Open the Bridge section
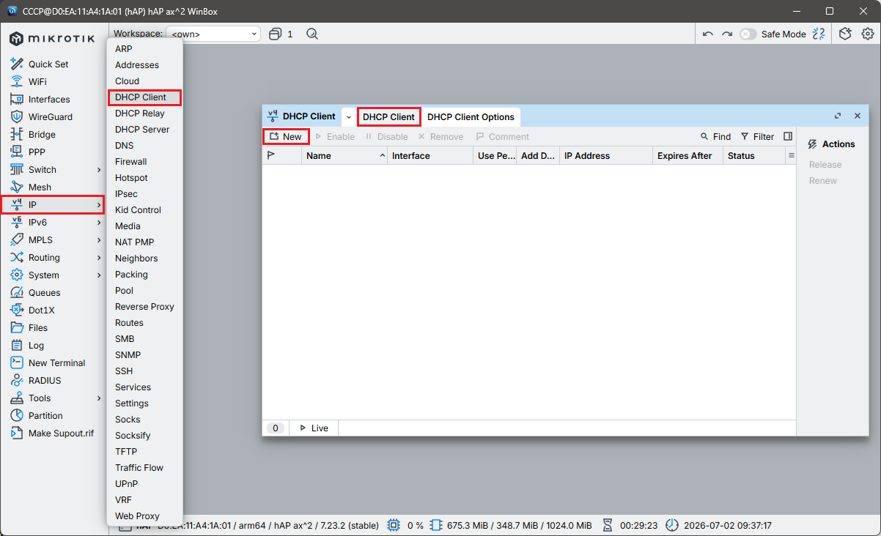This screenshot has height=536, width=881. pos(42,135)
